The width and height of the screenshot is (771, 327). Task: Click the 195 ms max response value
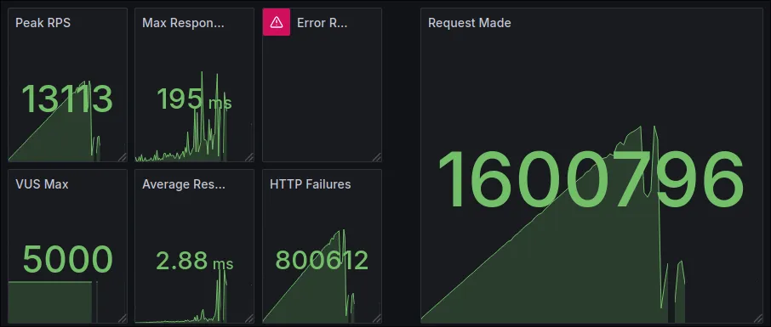[x=194, y=99]
